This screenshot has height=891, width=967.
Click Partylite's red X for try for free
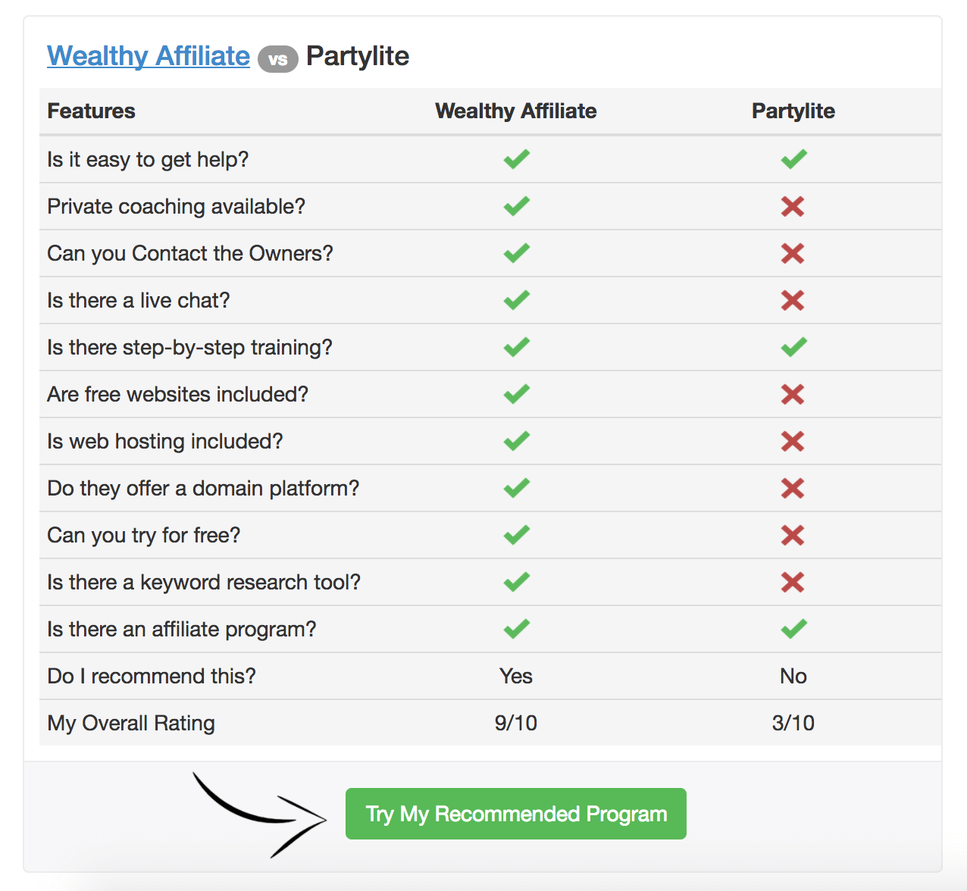click(x=793, y=535)
